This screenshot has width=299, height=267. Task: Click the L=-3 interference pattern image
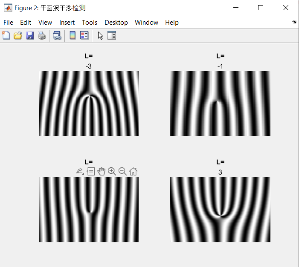[x=89, y=103]
